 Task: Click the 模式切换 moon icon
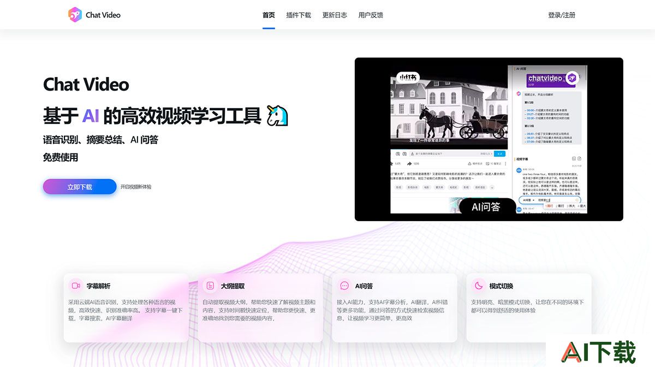[479, 286]
